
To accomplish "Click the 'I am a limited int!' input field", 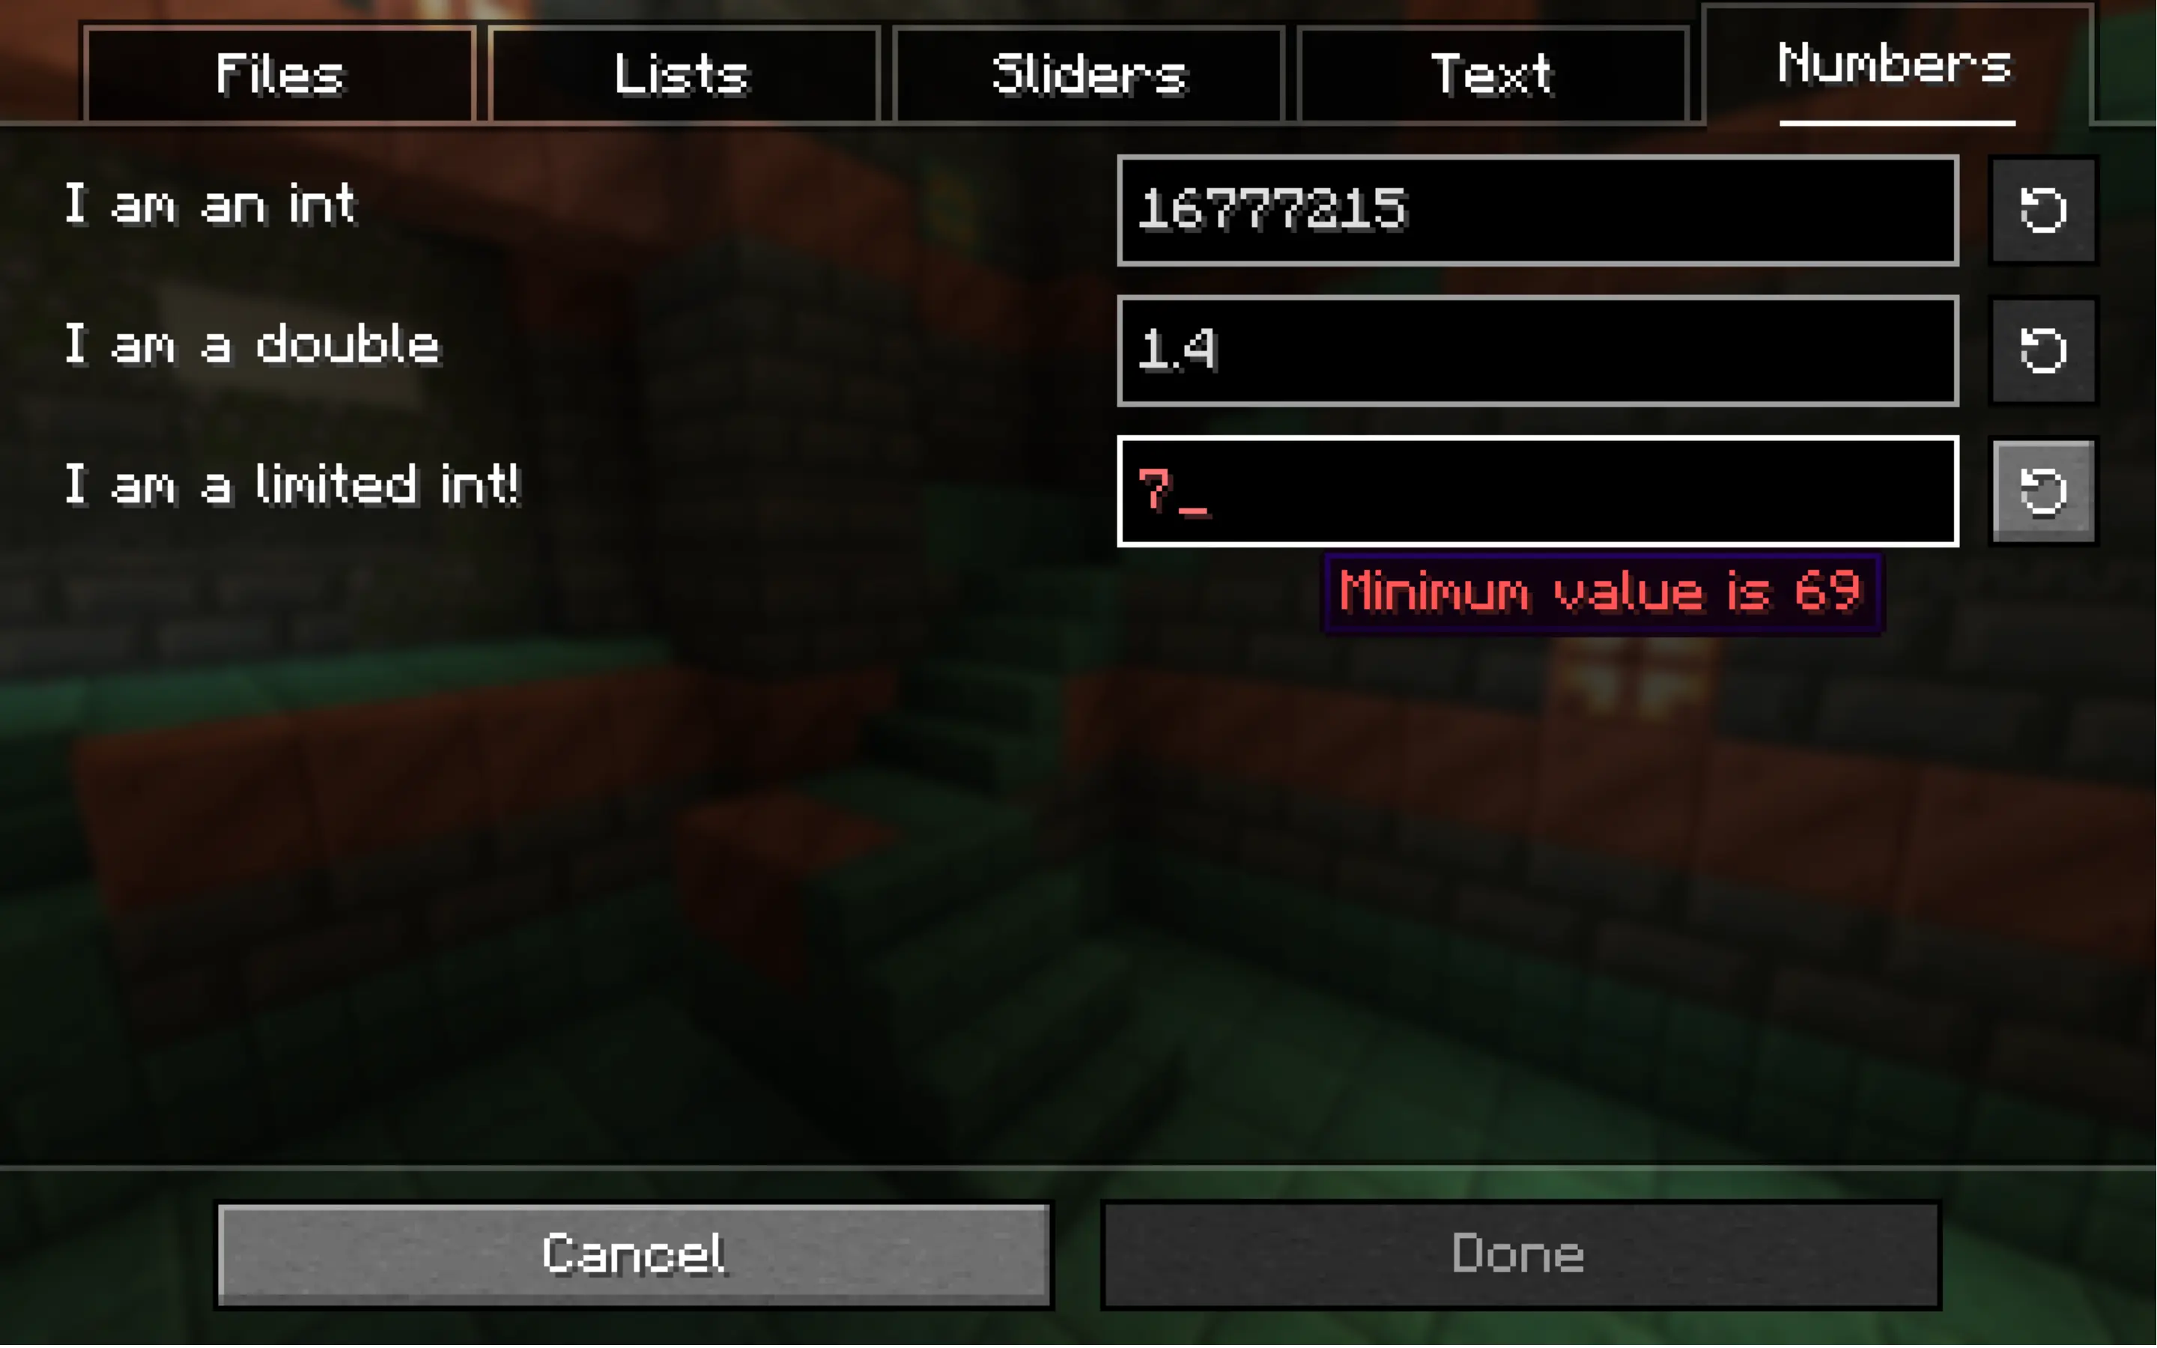I will point(1535,488).
